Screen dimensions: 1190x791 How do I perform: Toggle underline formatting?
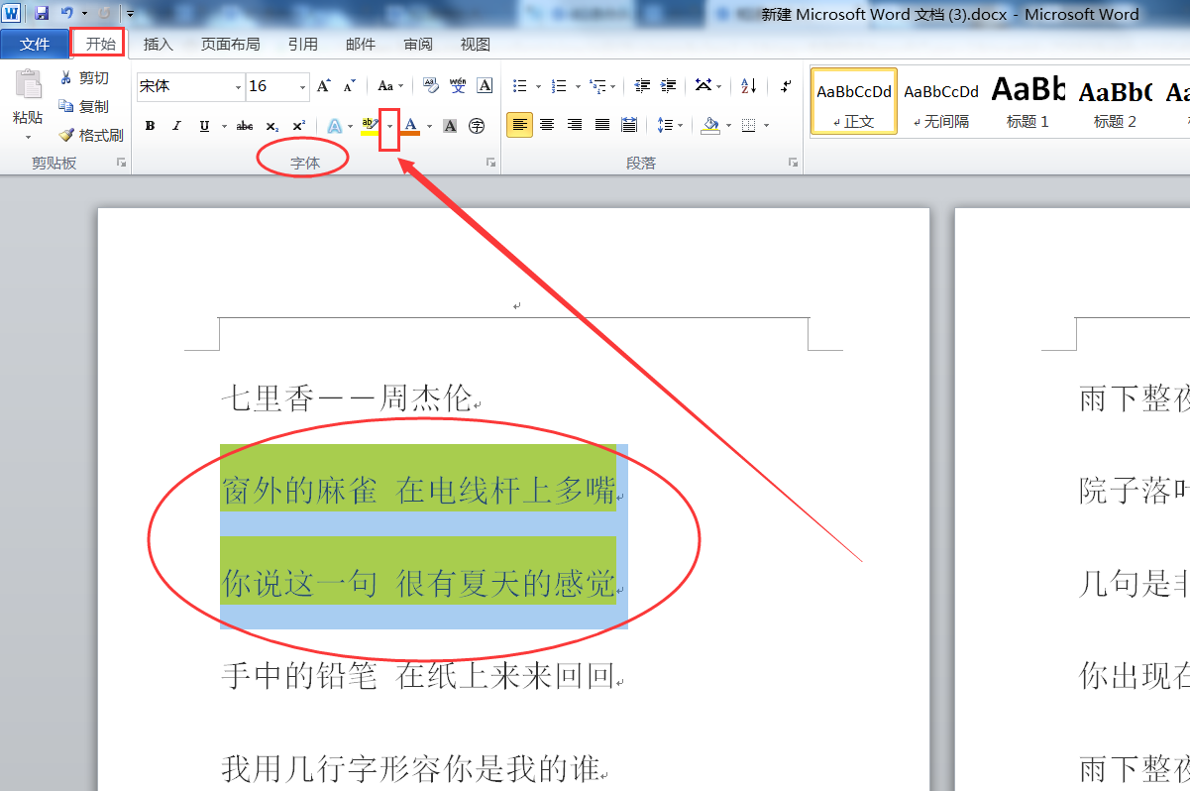point(204,126)
